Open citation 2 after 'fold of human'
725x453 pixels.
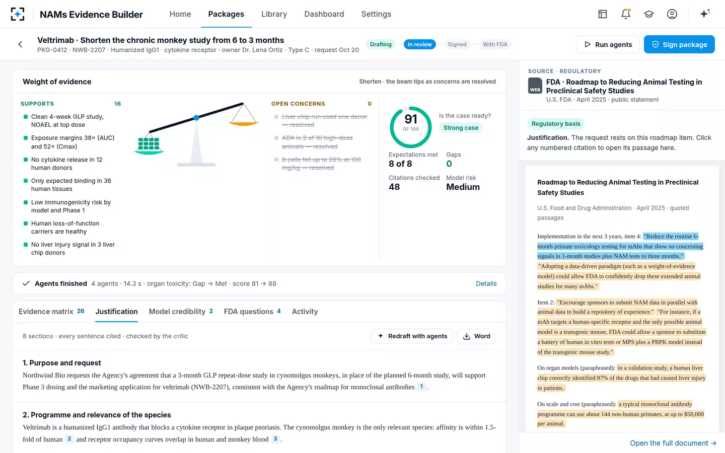pyautogui.click(x=69, y=439)
